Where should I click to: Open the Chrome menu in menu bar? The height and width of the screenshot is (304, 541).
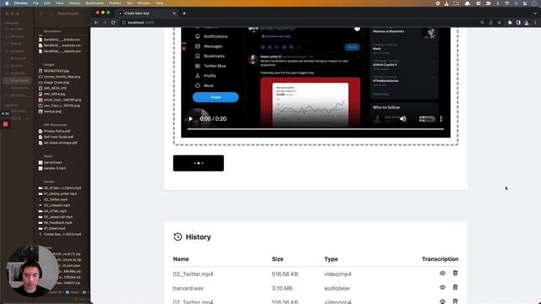20,3
